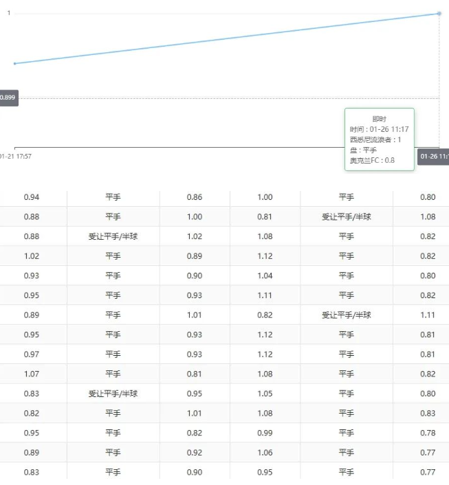Select the 0.99 odds cell
Screen dimensions: 449x485
pos(265,433)
